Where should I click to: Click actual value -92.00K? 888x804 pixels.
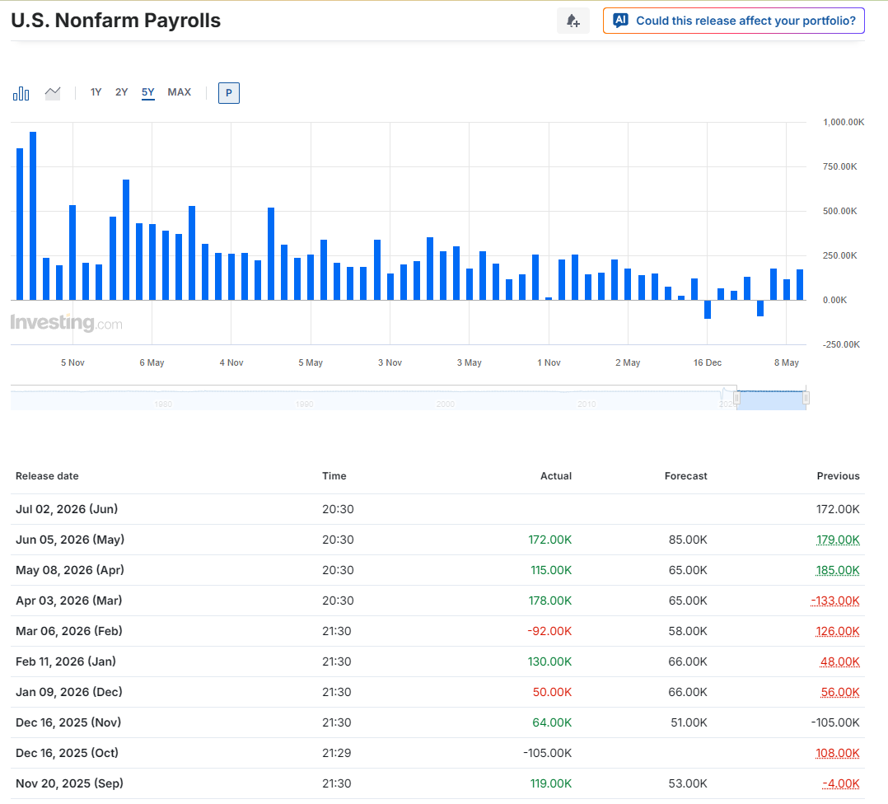[549, 631]
